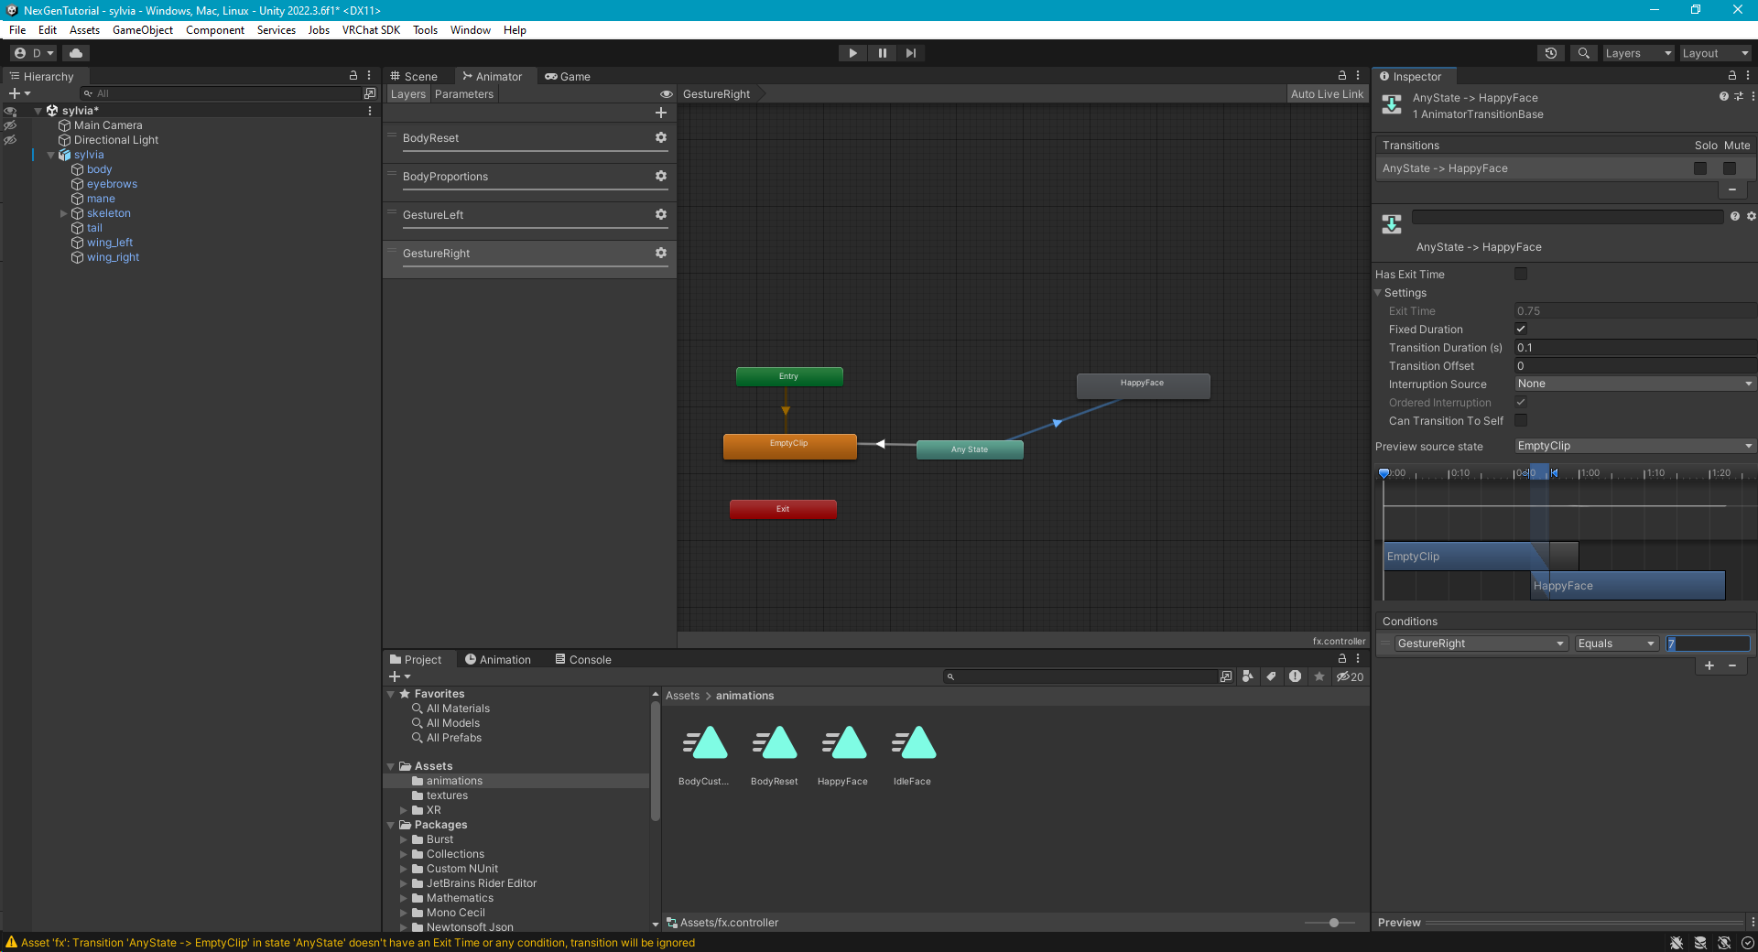
Task: Open GestureLeft layer settings gear
Action: (661, 214)
